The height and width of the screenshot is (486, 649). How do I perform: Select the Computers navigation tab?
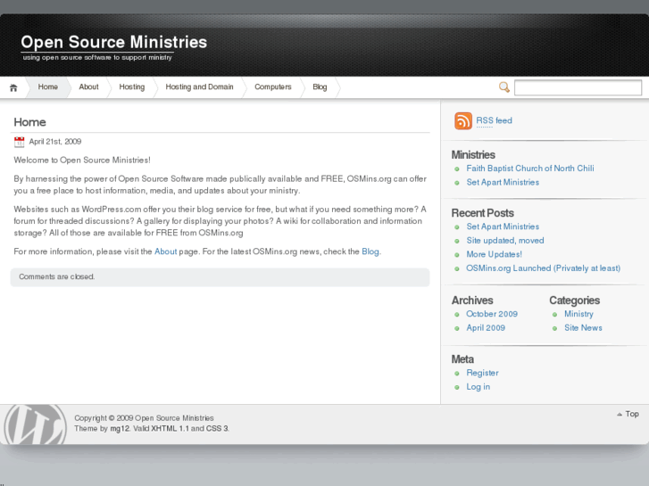272,87
